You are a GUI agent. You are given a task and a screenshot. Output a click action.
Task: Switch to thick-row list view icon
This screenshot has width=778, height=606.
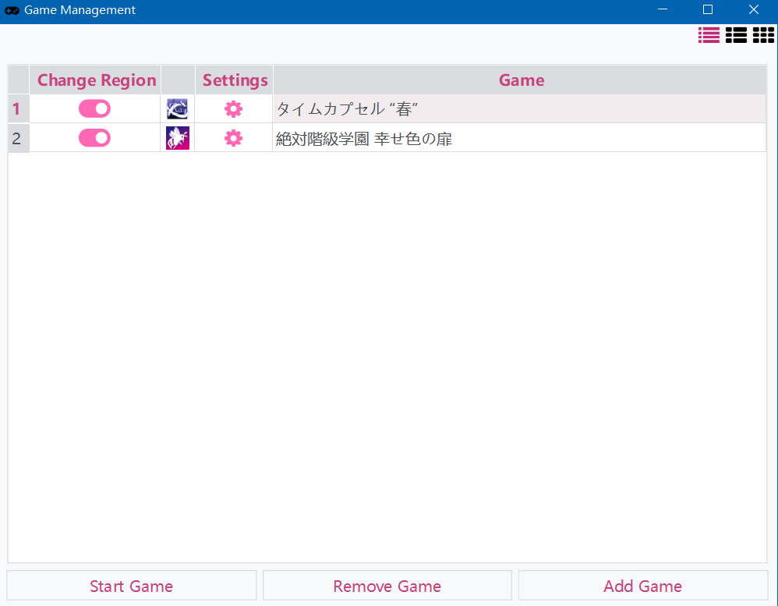(x=736, y=35)
